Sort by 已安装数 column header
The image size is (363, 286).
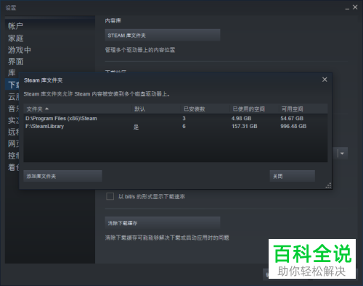(x=205, y=109)
